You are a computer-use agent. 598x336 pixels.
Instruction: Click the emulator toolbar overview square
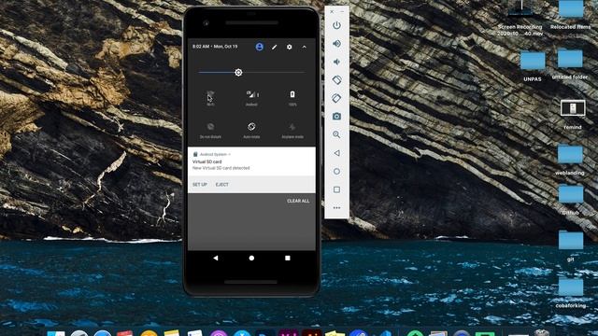pyautogui.click(x=336, y=189)
